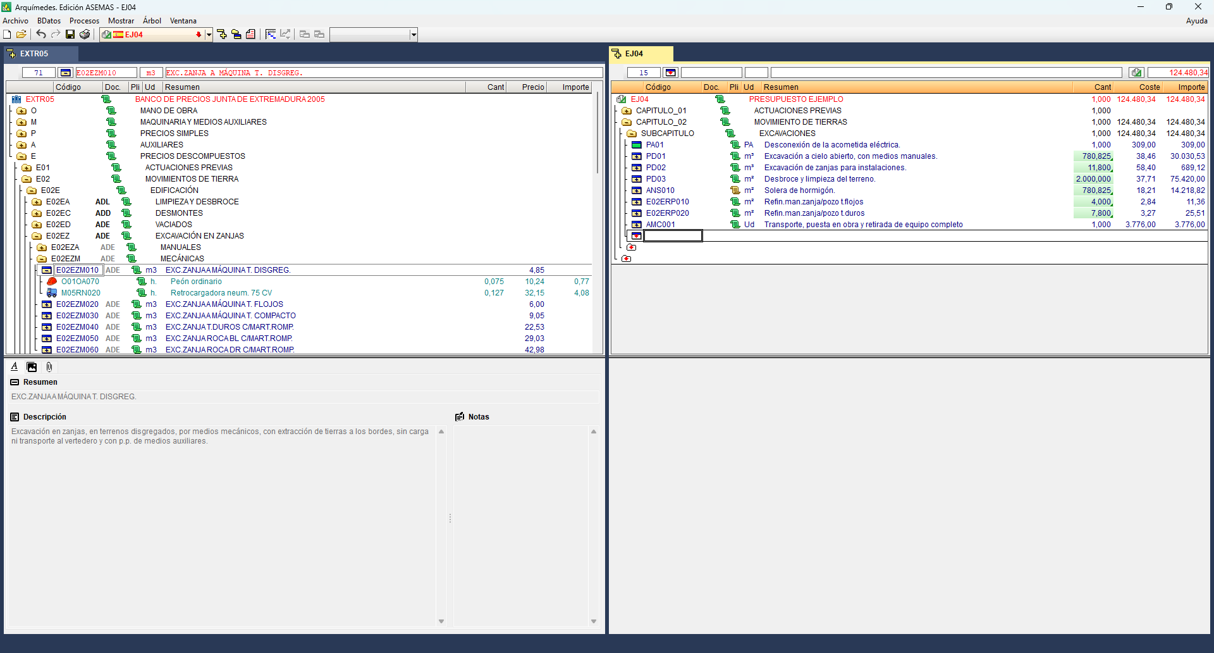Switch to the EXTR05 window tab
This screenshot has width=1214, height=653.
point(34,54)
